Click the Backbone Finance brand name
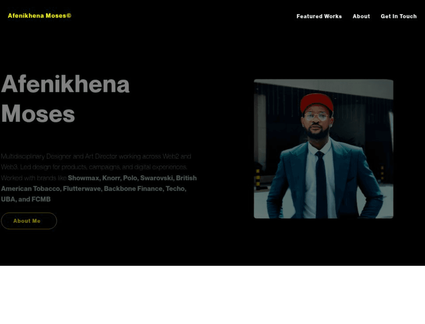The image size is (425, 324). pos(134,189)
